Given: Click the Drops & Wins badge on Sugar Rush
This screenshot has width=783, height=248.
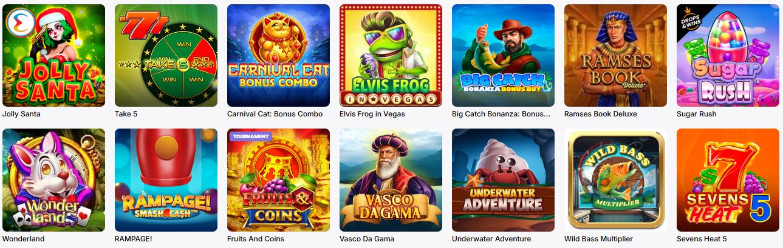Looking at the screenshot, I should pyautogui.click(x=689, y=18).
